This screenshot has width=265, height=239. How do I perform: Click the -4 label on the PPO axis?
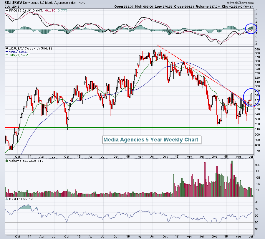tap(256, 44)
